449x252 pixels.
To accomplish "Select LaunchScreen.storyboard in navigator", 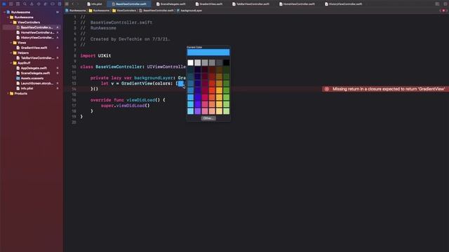I will point(36,83).
